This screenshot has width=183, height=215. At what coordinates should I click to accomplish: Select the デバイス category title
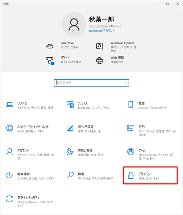point(83,103)
